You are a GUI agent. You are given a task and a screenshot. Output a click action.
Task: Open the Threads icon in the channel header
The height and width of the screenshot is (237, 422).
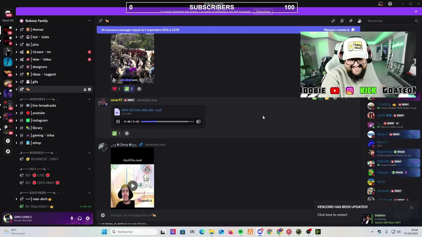(x=333, y=21)
